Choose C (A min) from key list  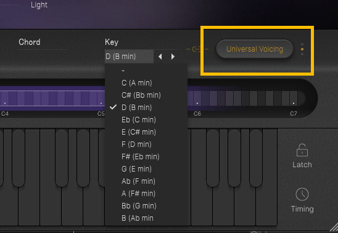146,83
